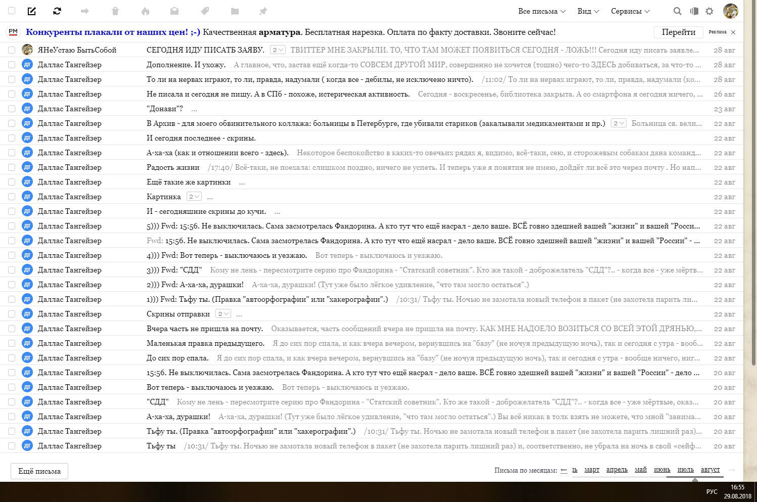Viewport: 757px width, 502px height.
Task: Check the "Скрины отправки" email checkbox
Action: [x=12, y=314]
